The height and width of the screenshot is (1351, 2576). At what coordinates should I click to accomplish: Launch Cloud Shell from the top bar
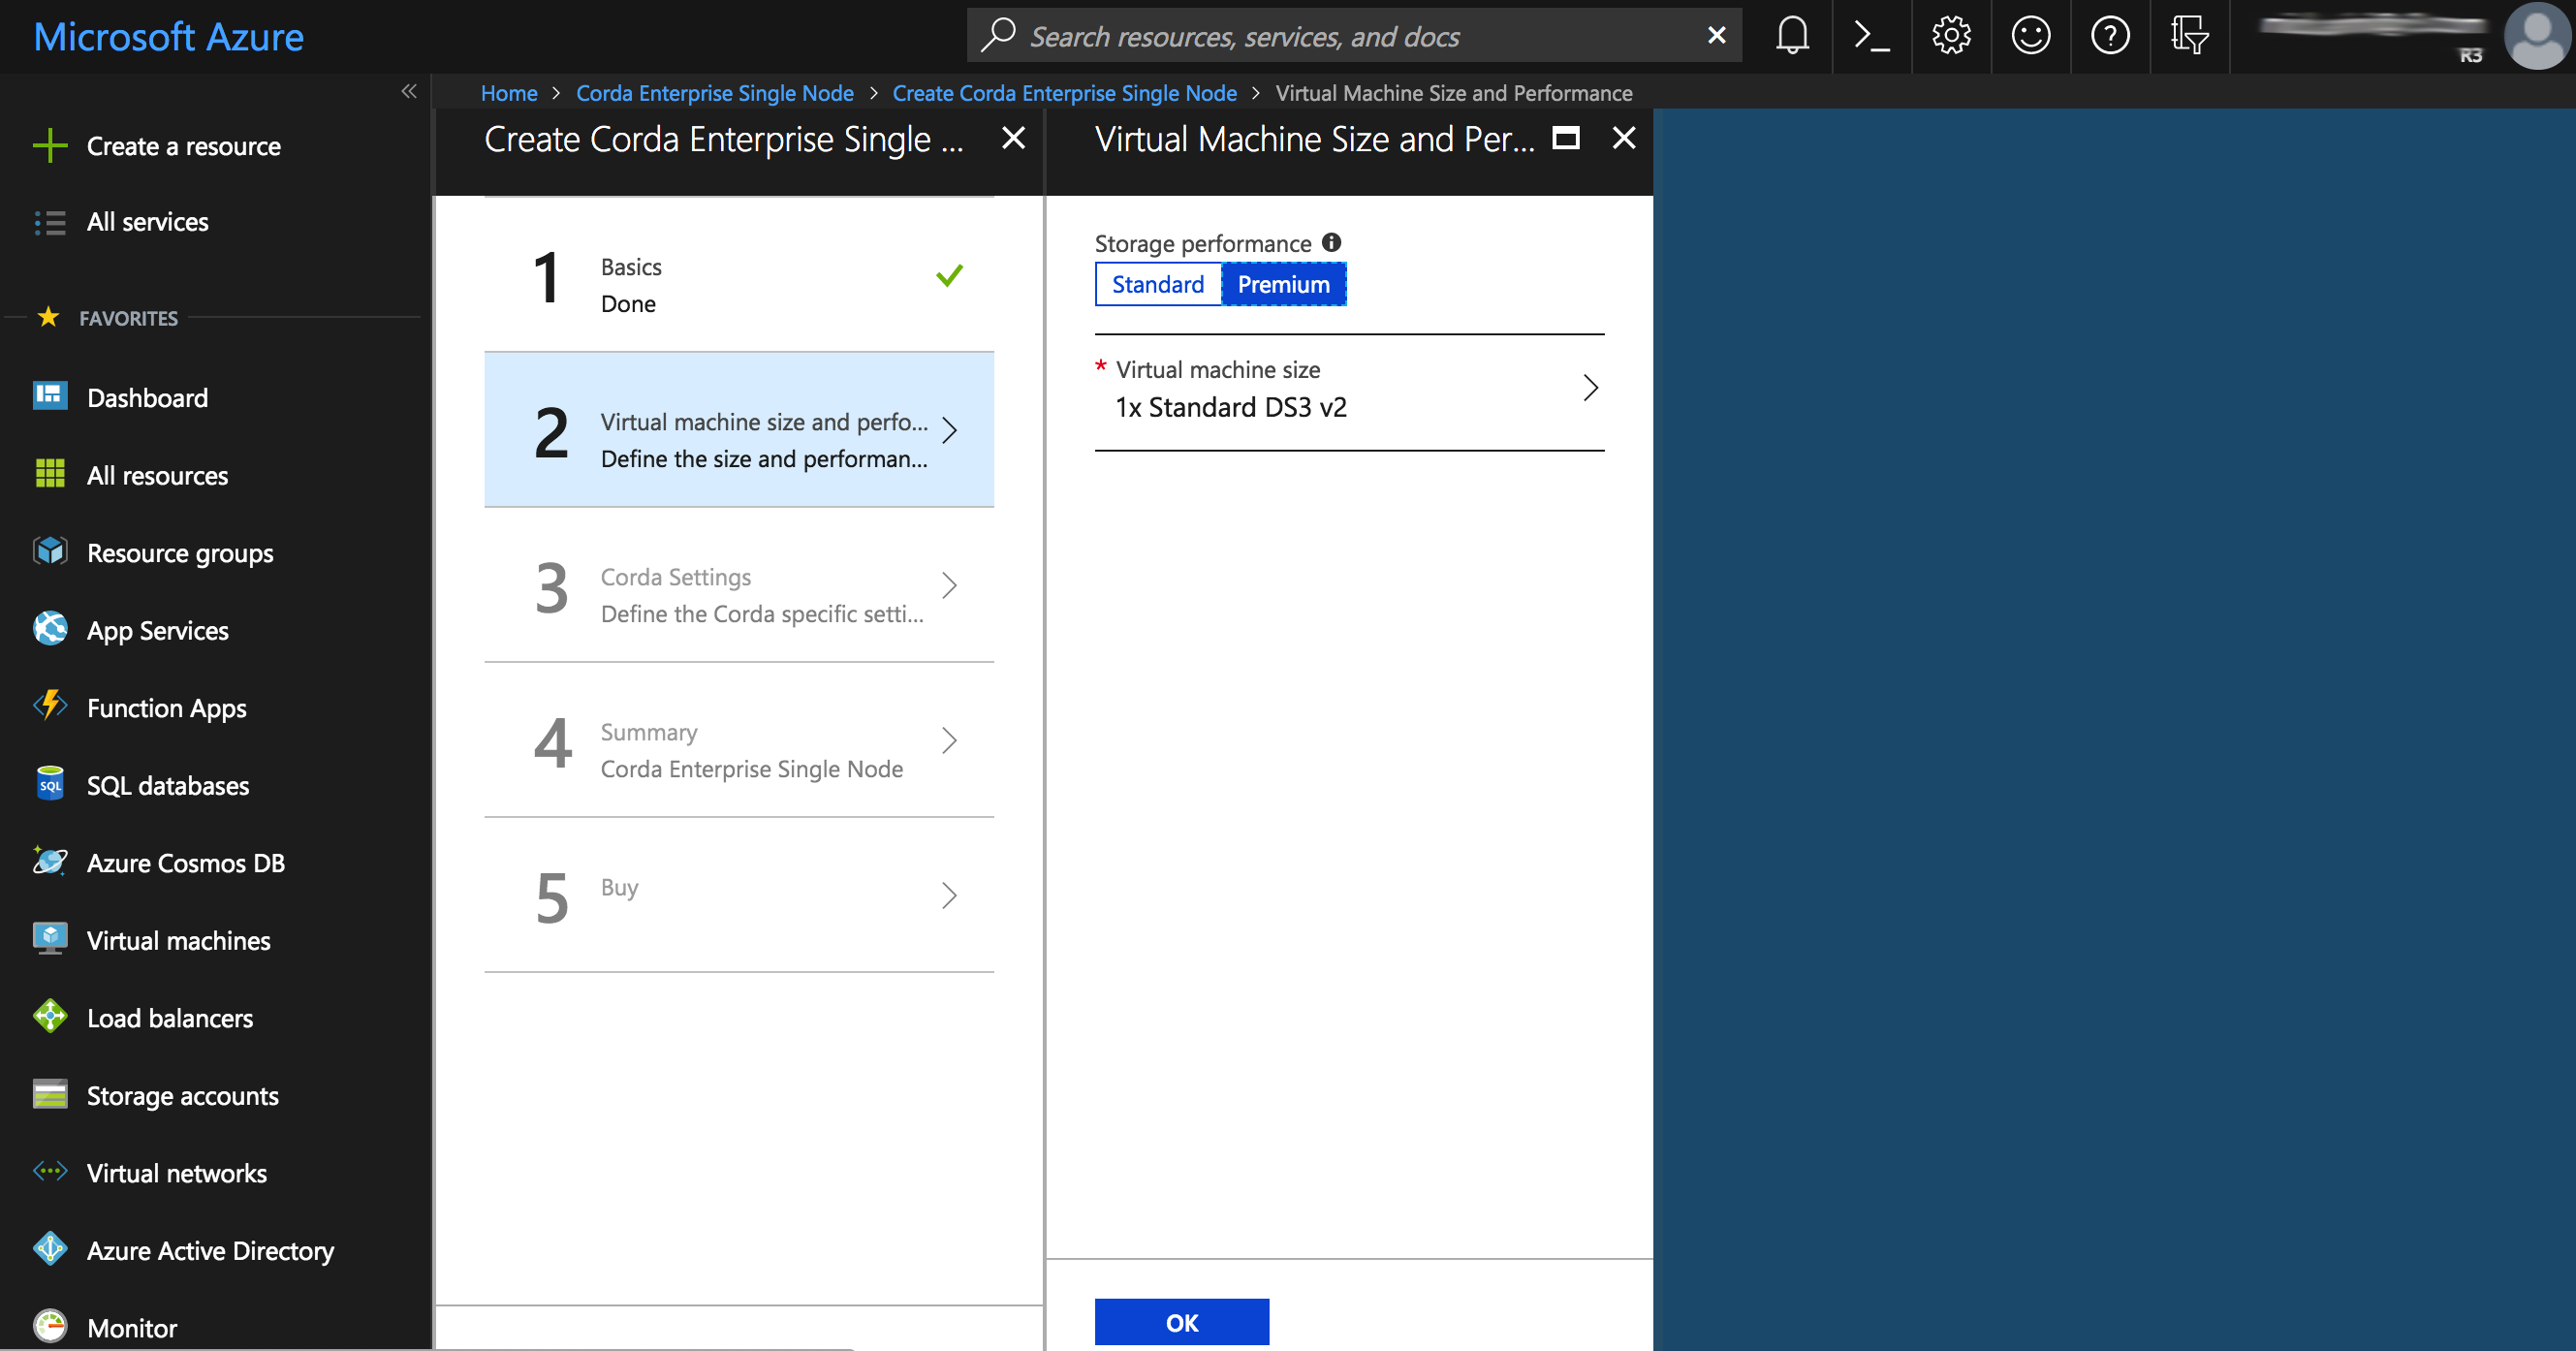(1871, 36)
